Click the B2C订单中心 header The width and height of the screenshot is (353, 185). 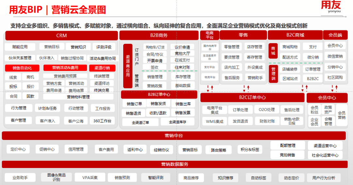[252, 97]
